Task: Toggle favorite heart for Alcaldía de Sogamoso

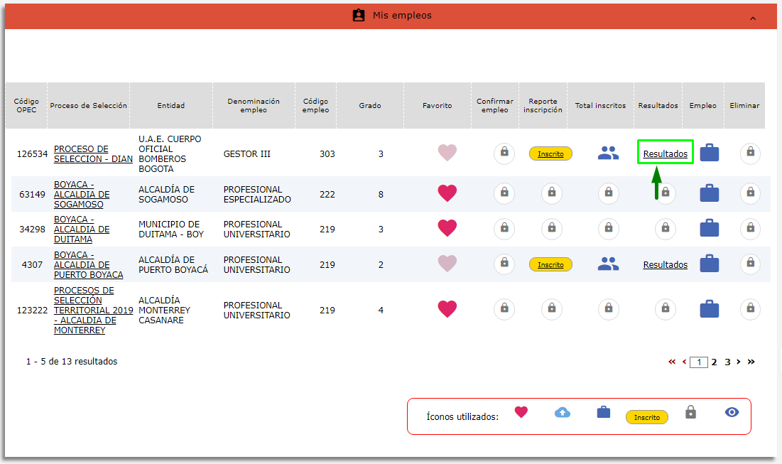Action: click(447, 193)
